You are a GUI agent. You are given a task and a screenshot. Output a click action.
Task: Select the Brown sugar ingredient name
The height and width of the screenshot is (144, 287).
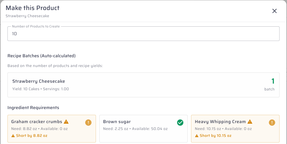117,122
